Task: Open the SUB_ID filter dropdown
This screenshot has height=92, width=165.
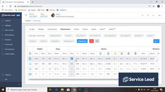Action: [x=43, y=41]
